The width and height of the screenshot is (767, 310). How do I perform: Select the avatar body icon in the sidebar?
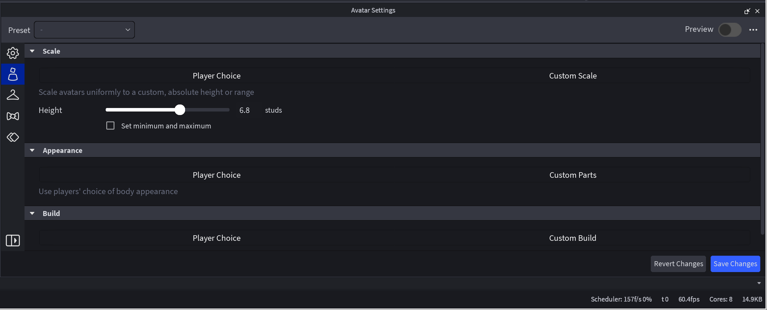[13, 74]
